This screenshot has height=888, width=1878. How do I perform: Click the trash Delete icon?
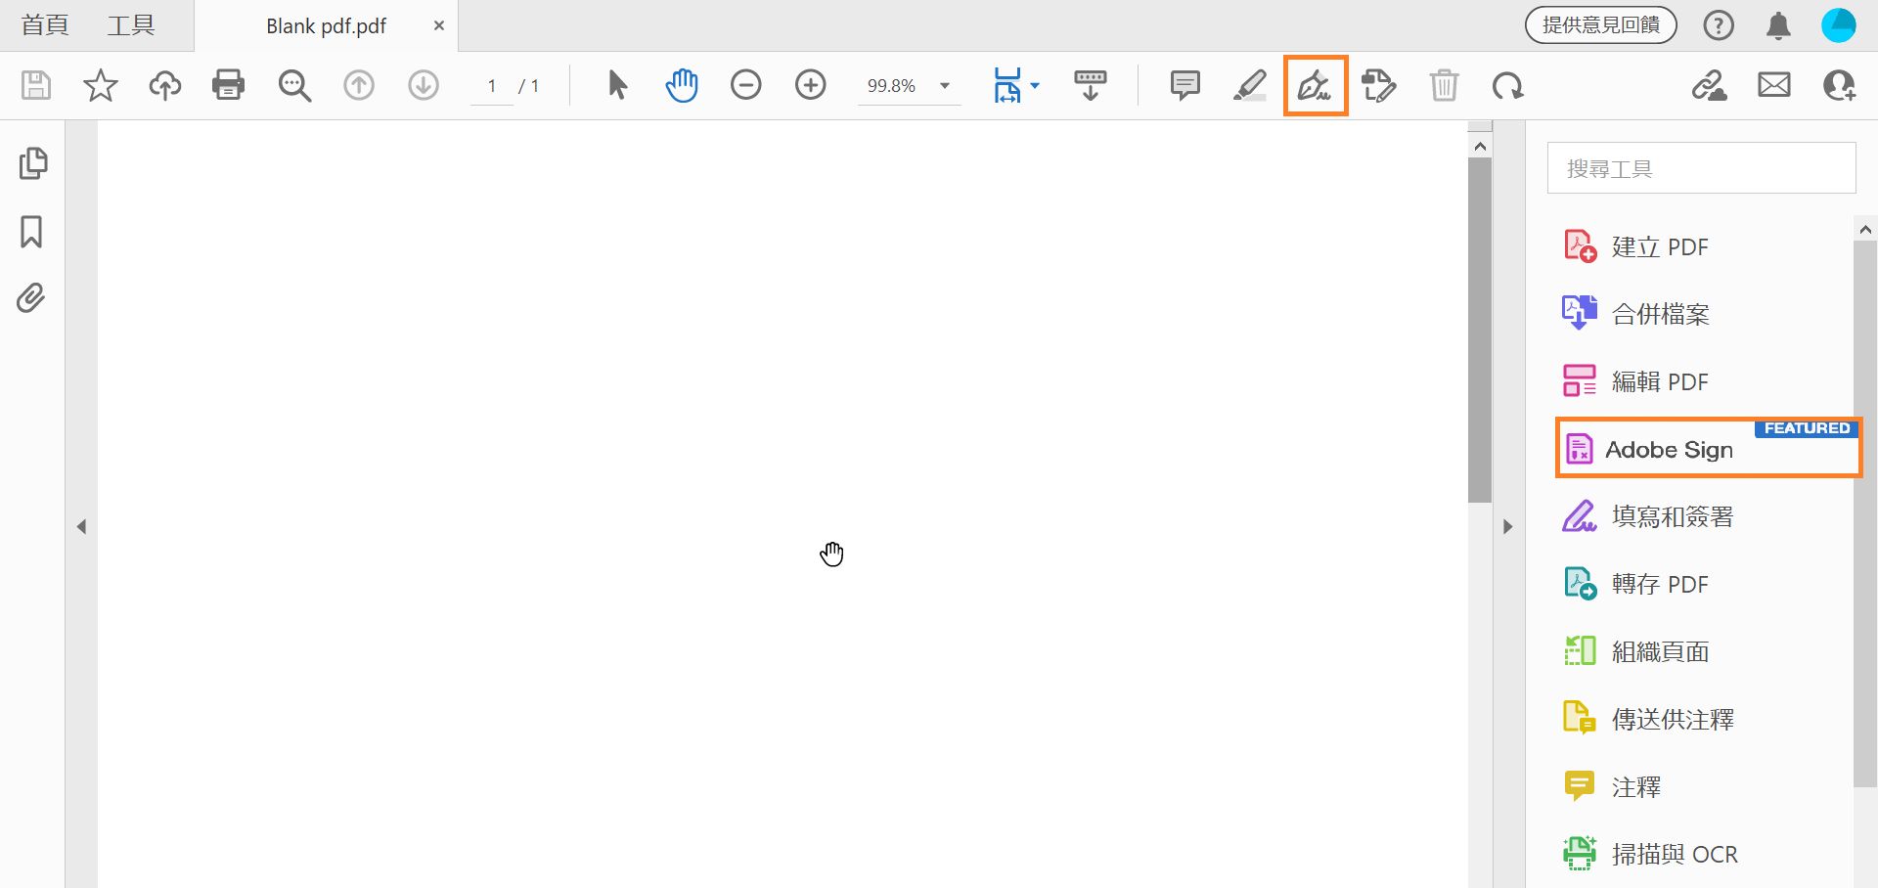click(x=1444, y=86)
